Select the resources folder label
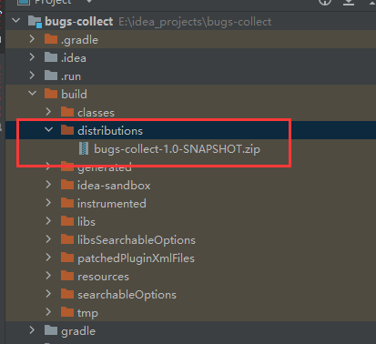 103,277
